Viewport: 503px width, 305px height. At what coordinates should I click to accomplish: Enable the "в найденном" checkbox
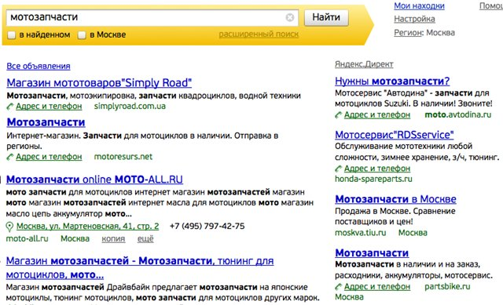tap(11, 34)
